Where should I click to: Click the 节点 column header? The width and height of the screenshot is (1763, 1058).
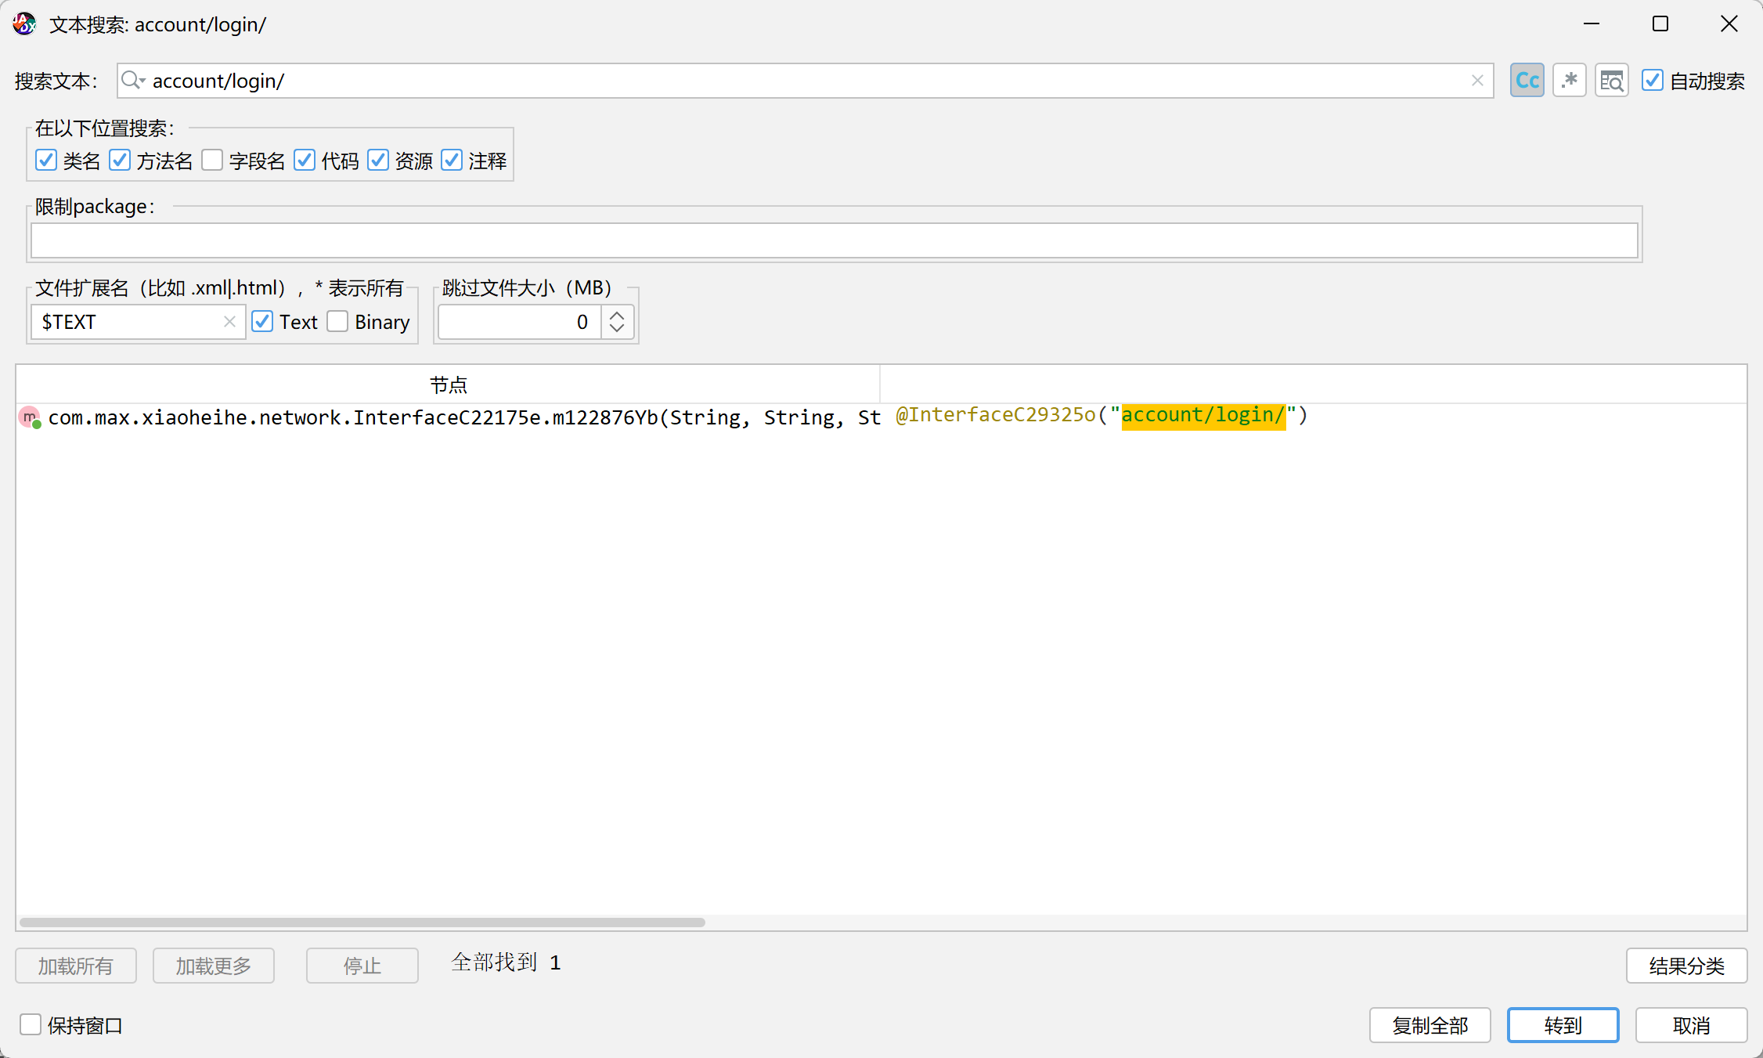[x=448, y=385]
